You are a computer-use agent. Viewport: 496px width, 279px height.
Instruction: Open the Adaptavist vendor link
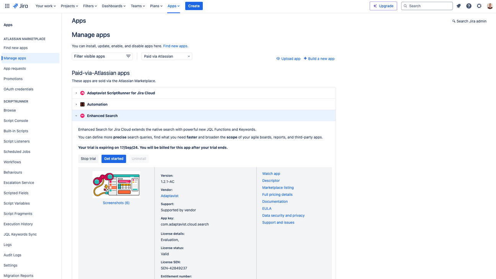click(170, 196)
